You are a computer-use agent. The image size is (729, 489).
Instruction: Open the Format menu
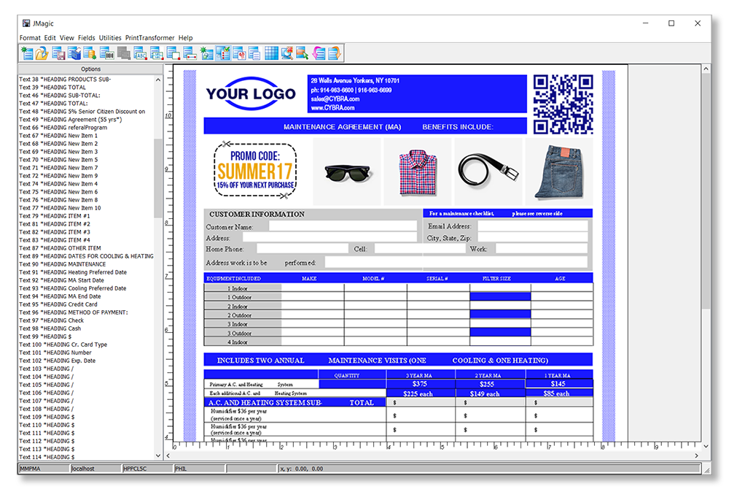30,38
